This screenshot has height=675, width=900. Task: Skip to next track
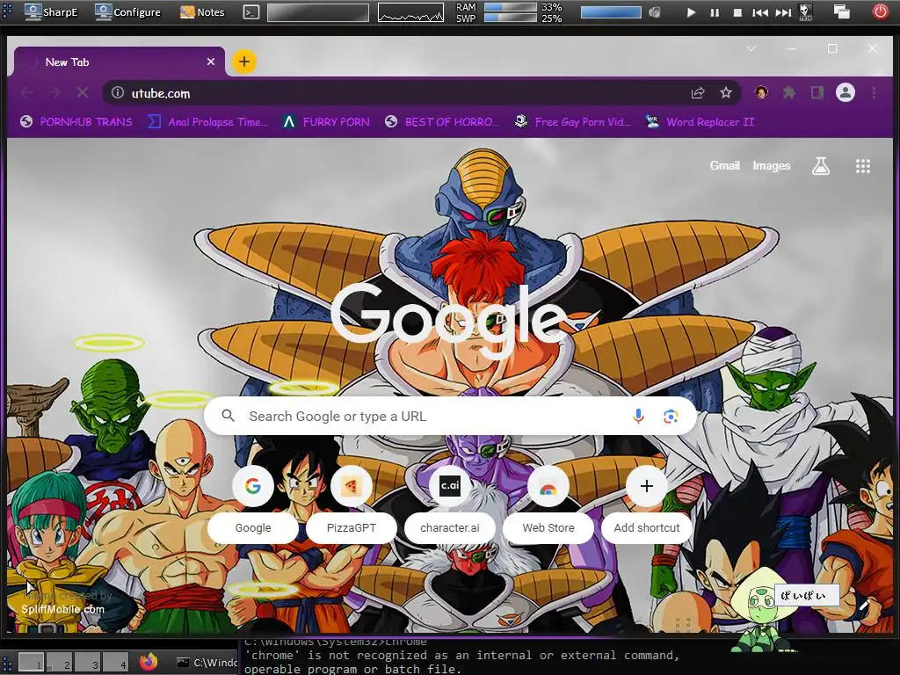[783, 12]
